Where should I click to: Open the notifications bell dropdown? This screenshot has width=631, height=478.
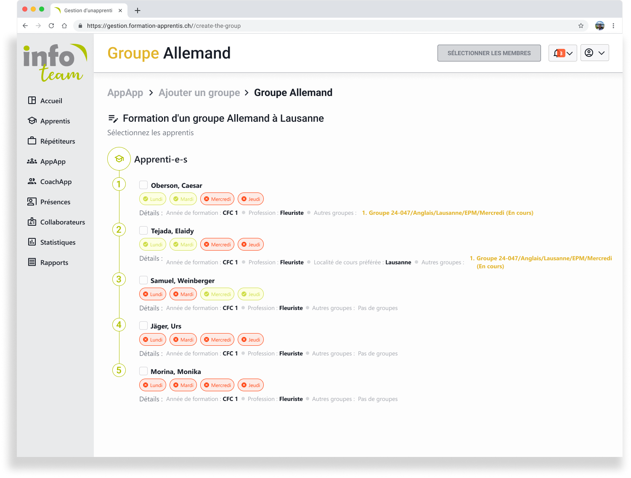[562, 53]
